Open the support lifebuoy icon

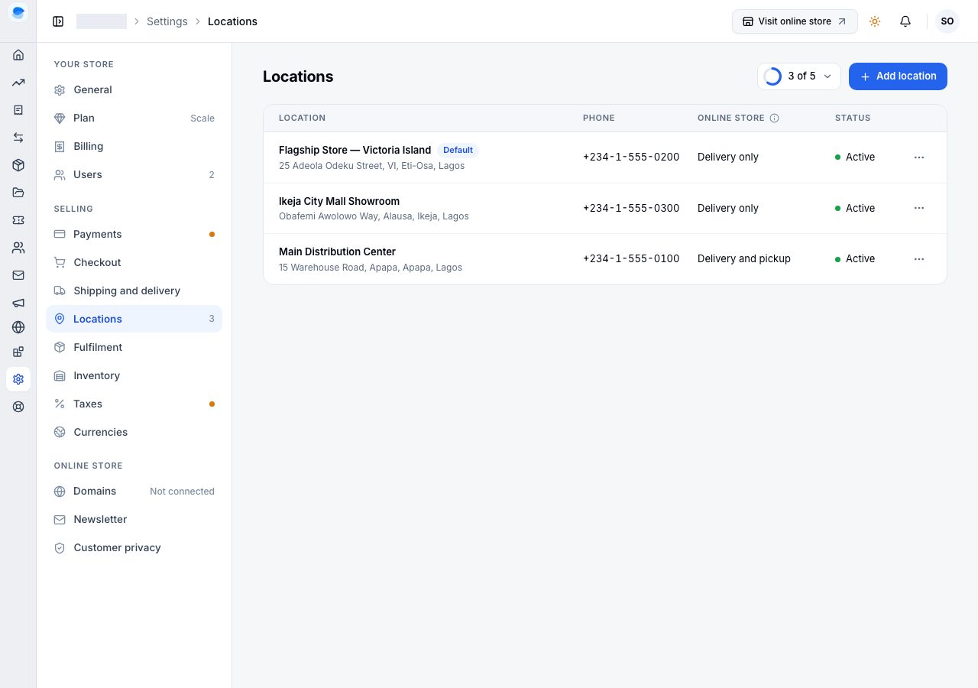coord(18,407)
